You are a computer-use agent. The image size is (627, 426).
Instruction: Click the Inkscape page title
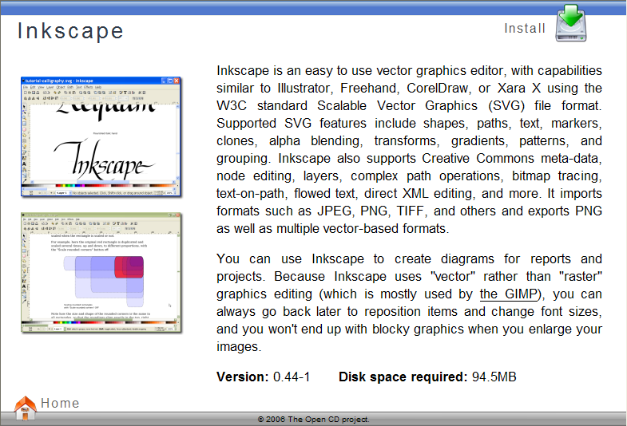pos(70,31)
